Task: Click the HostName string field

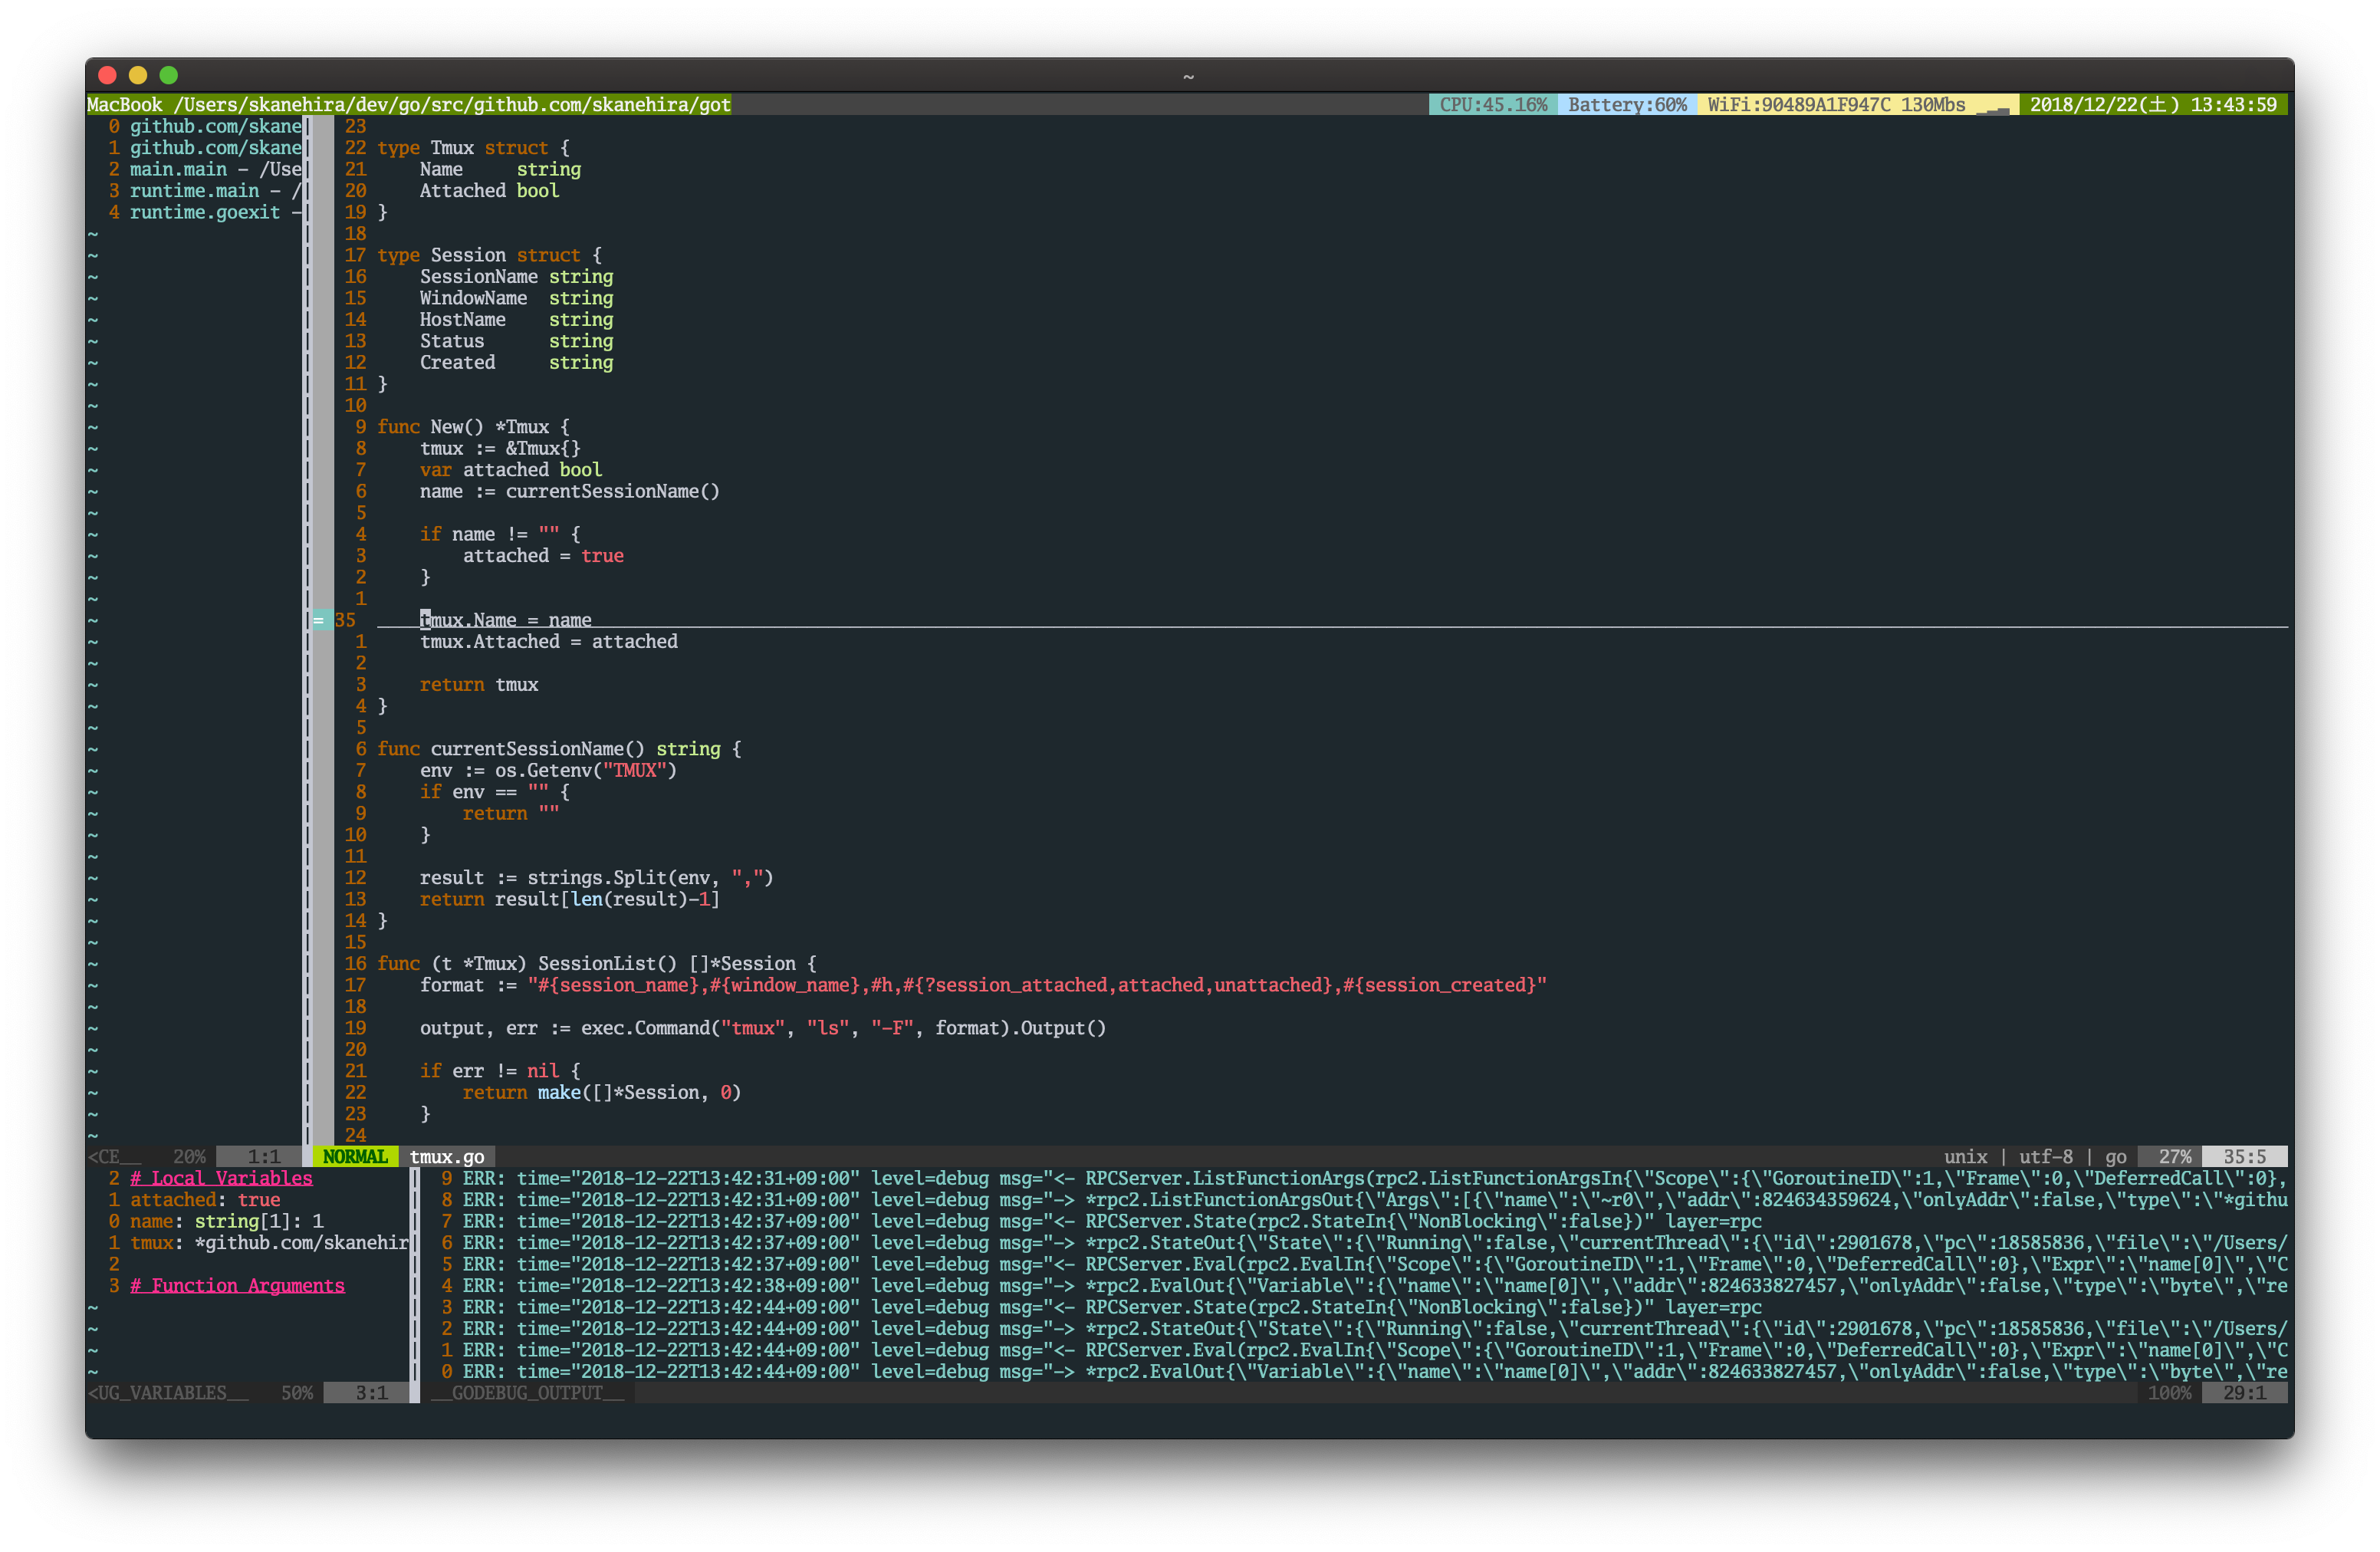Action: tap(517, 320)
